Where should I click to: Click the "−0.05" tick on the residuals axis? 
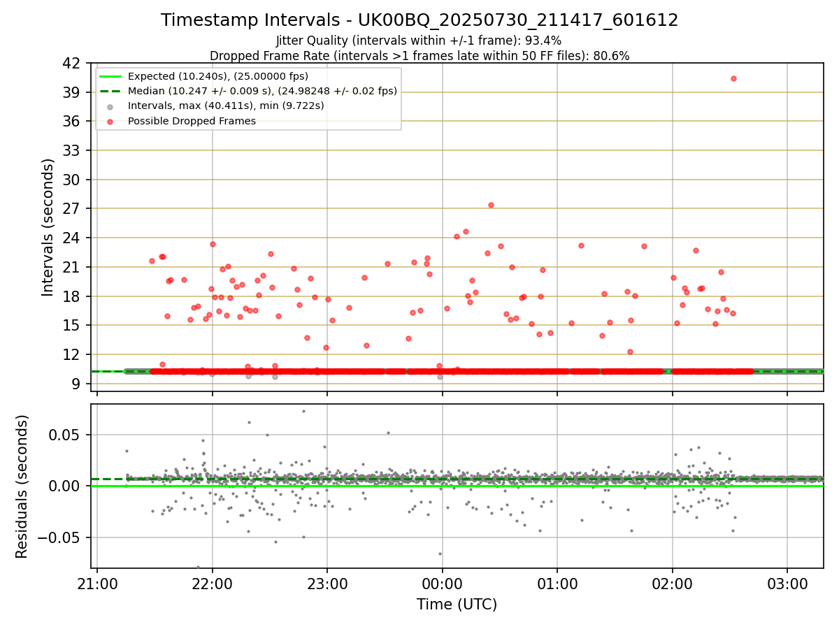coord(60,537)
